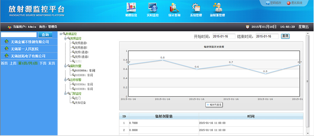
Task: Click the alarm clock icon by date
Action: click(247, 27)
